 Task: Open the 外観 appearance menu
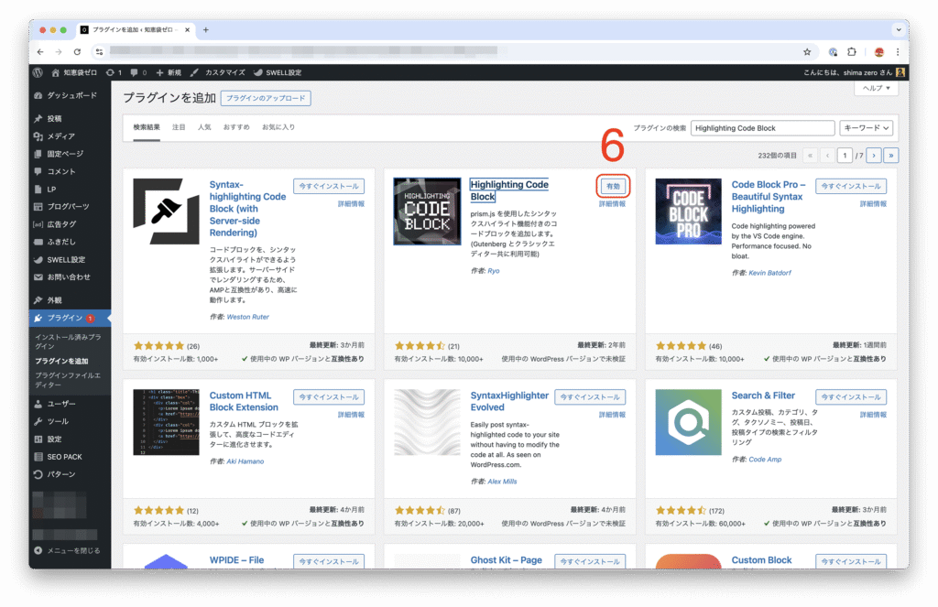[70, 300]
